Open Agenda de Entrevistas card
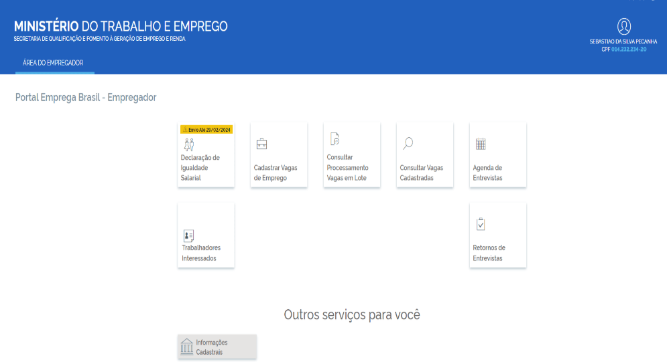Screen dimensions: 667x362 [x=498, y=155]
